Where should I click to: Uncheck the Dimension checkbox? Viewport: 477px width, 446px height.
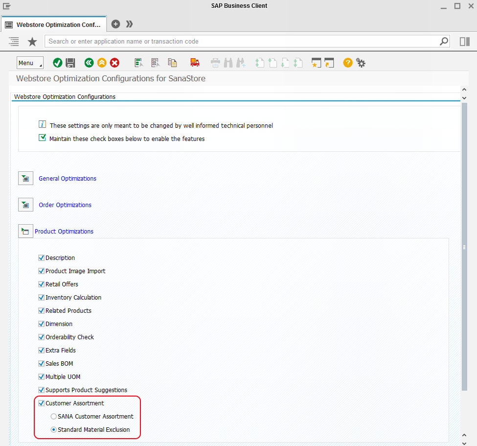[42, 324]
